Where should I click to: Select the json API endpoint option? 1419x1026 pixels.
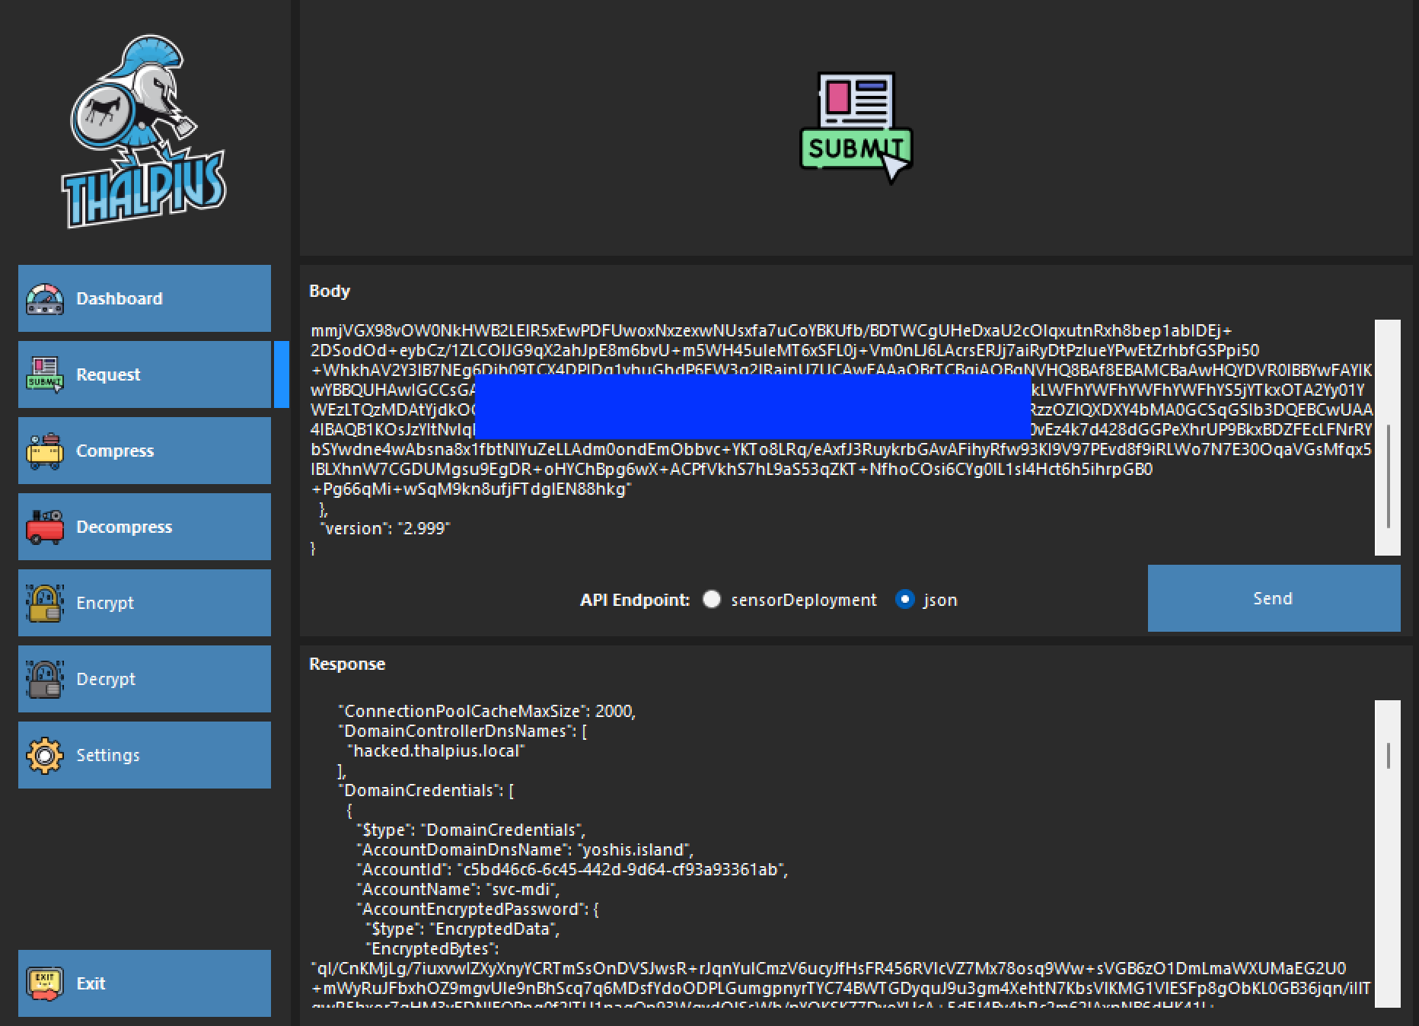(904, 600)
